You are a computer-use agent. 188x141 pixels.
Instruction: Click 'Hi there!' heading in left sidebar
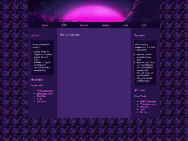pos(37,80)
